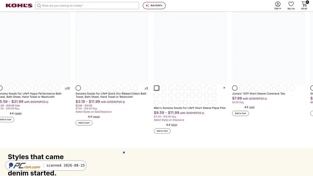Select first color swatch of Quick Dry Ribbed towel
313x176 pixels.
[78, 88]
